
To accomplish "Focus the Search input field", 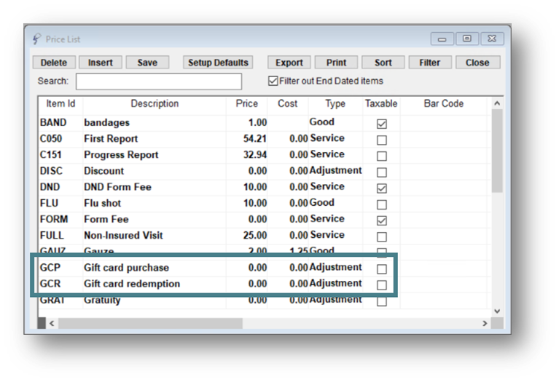I will coord(159,81).
